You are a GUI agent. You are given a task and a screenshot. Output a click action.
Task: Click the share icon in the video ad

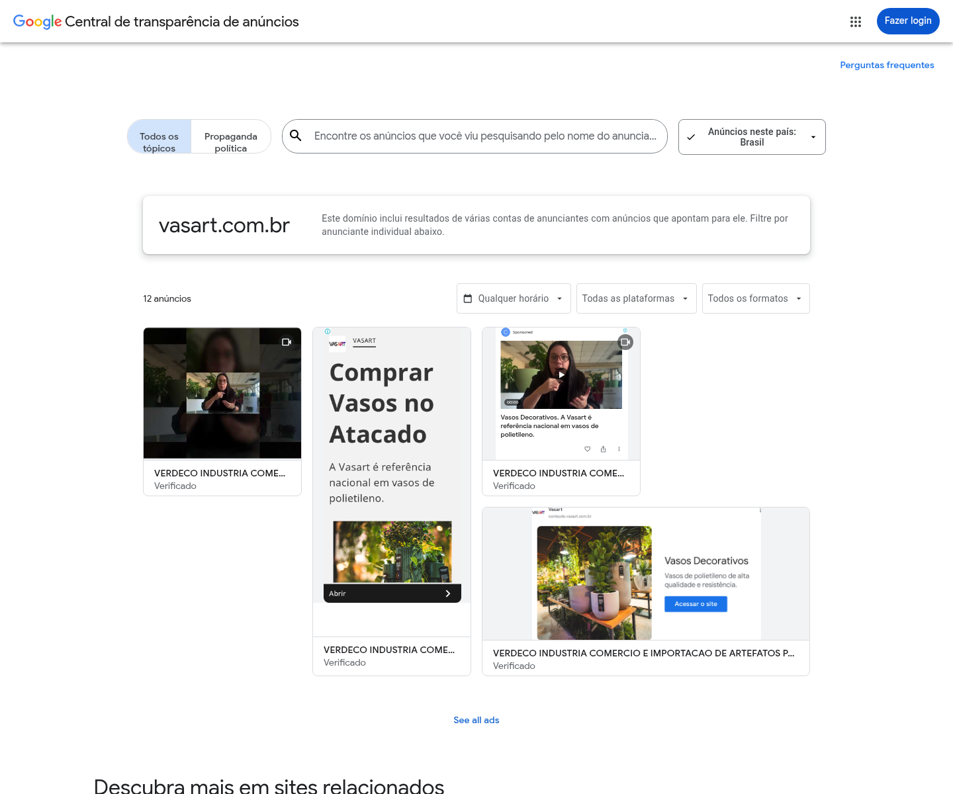603,449
